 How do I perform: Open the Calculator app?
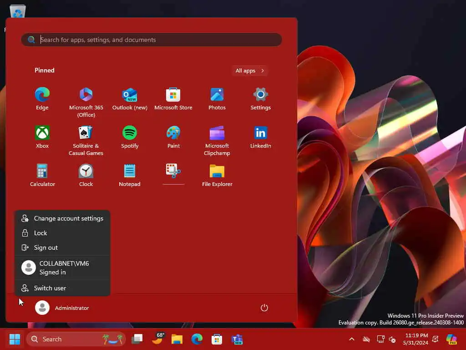pos(42,175)
